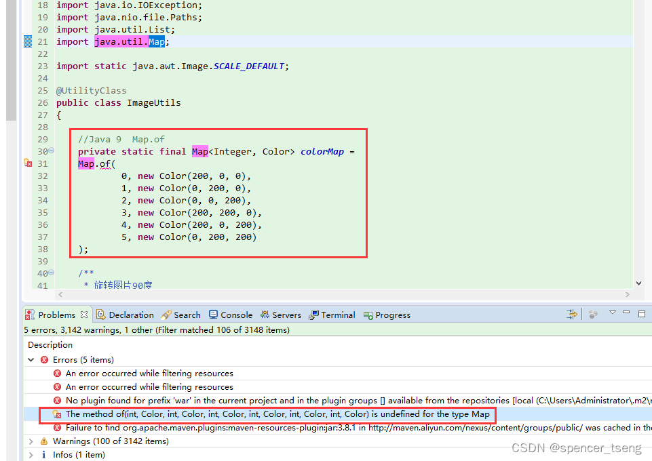
Task: Click the quick fix error marker beside line 31
Action: 28,163
